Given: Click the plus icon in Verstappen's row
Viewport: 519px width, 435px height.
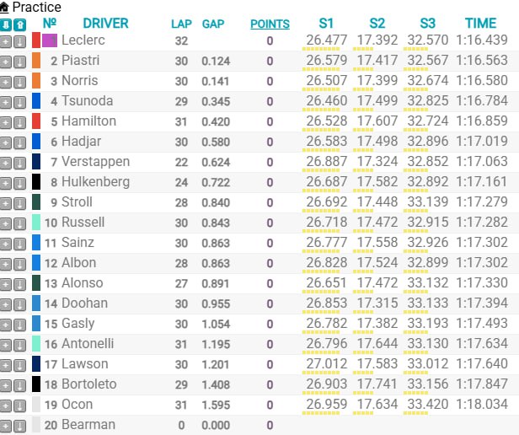Looking at the screenshot, I should coord(6,162).
